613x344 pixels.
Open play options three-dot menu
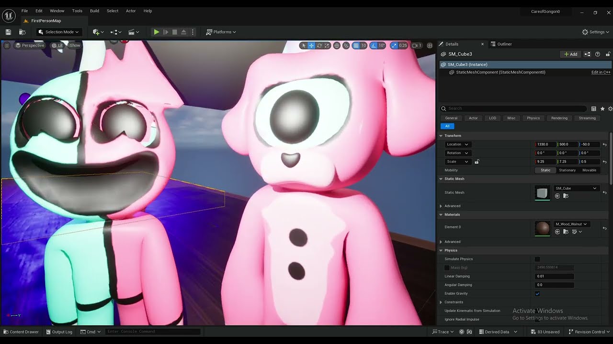point(193,32)
